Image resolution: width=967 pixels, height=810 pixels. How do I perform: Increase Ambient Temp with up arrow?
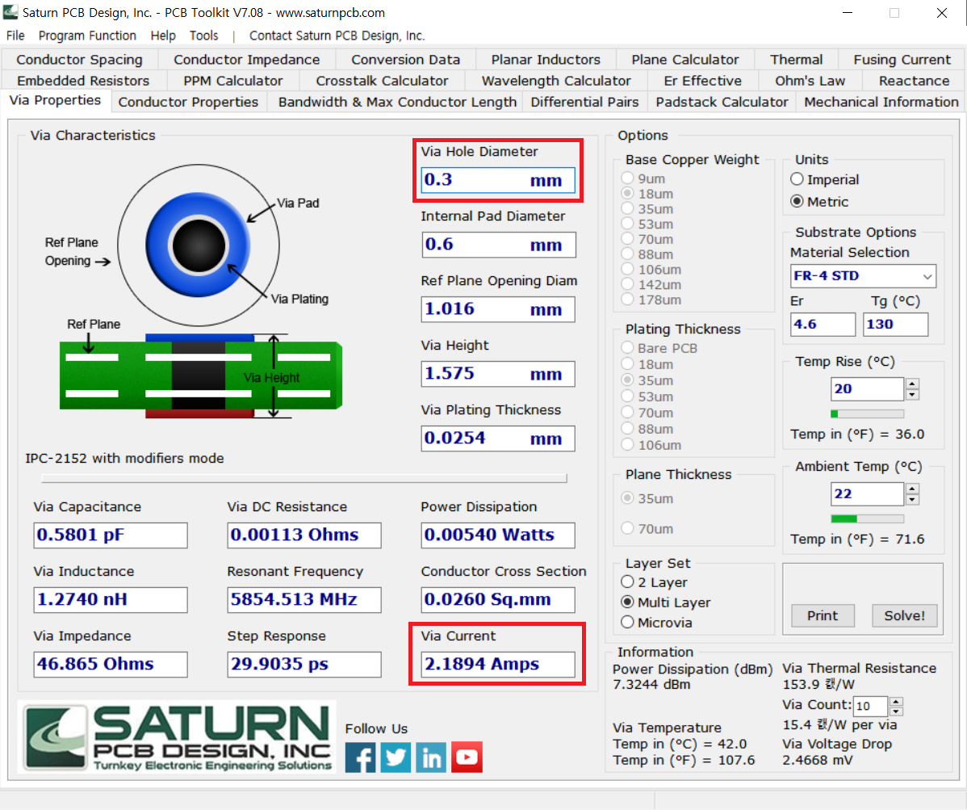[x=913, y=489]
